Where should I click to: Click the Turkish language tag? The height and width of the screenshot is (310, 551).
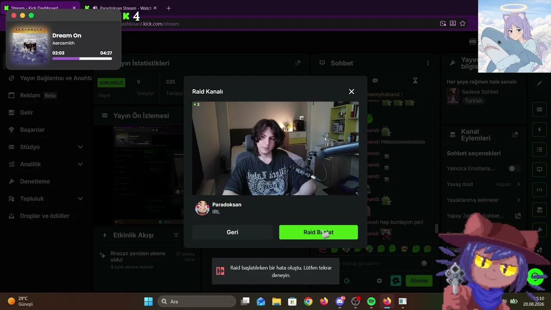[x=474, y=101]
